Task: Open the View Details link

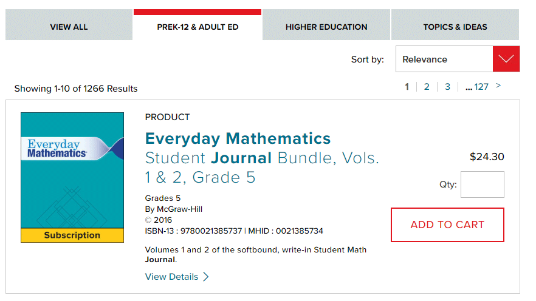Action: (171, 277)
